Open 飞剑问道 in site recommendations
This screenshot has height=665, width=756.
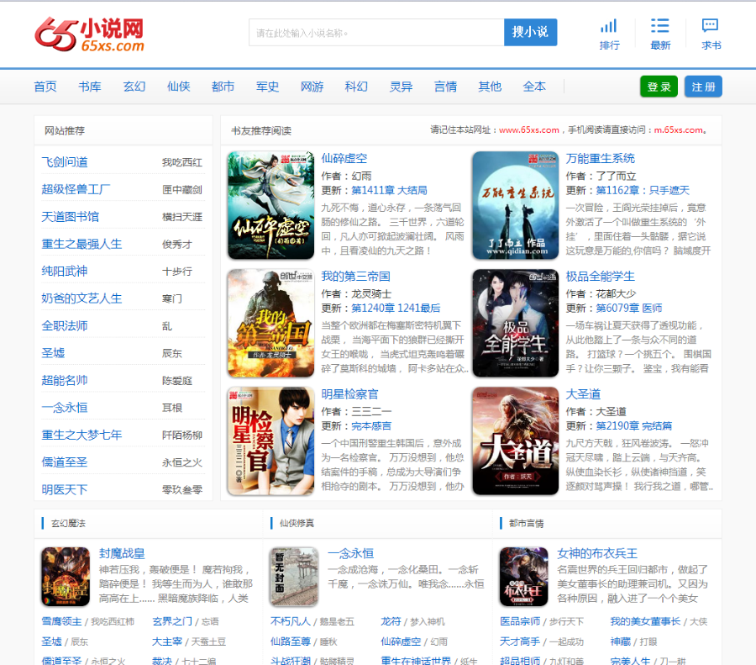(65, 162)
